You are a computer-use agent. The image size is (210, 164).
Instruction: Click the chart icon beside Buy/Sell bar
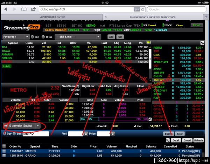[150, 119]
